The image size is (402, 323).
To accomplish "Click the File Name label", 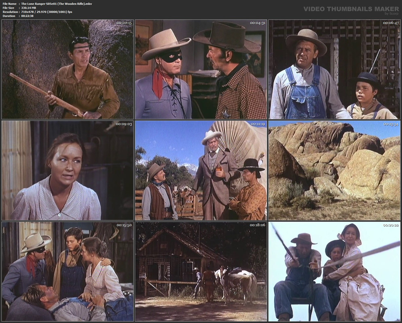I will point(9,4).
